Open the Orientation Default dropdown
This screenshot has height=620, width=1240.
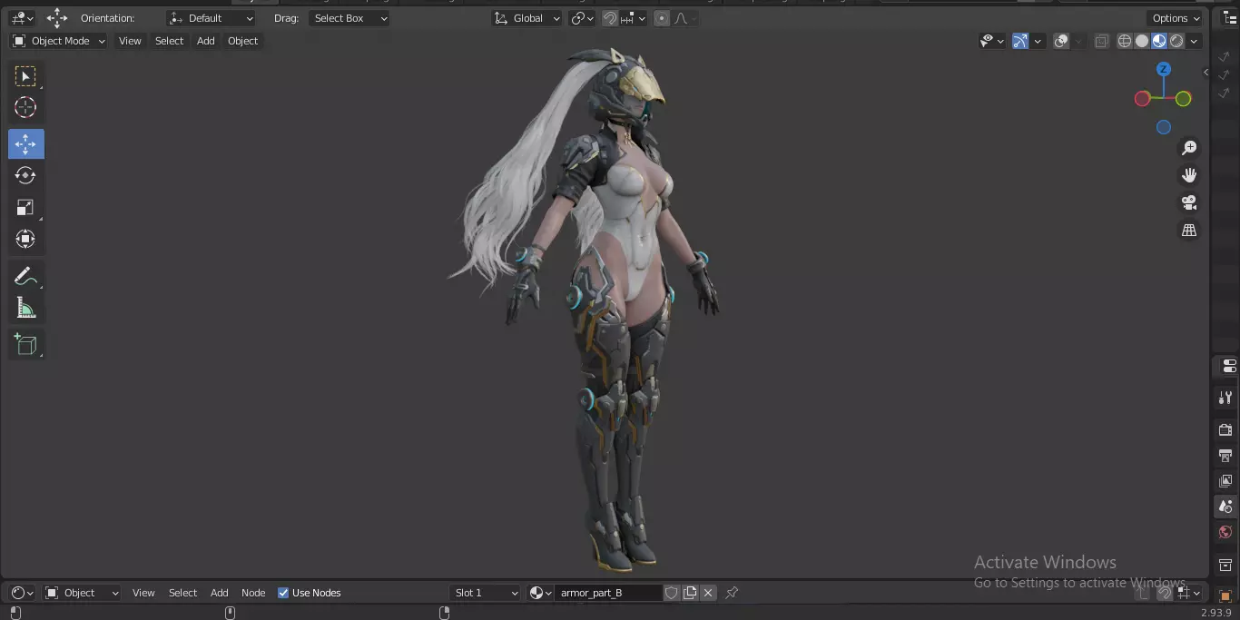(x=212, y=18)
